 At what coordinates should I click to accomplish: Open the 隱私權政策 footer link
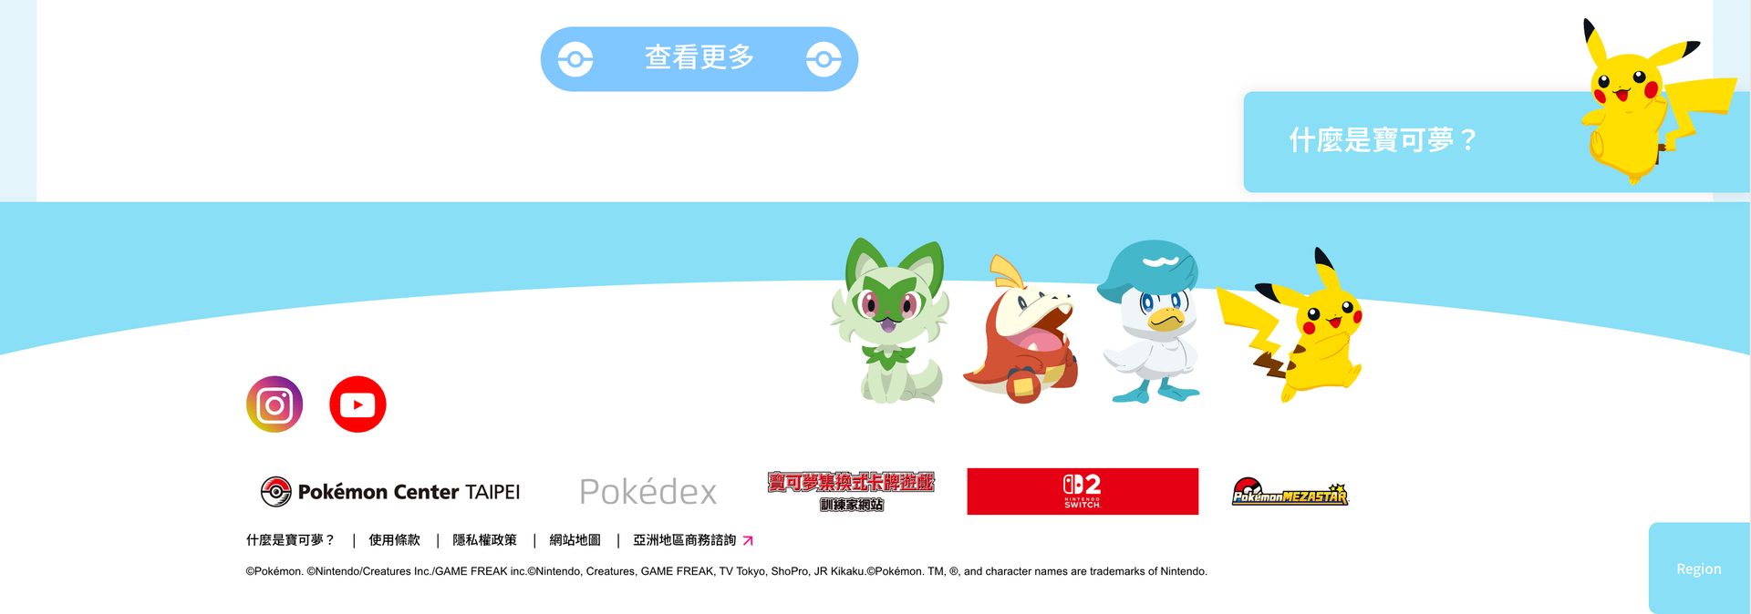point(485,540)
